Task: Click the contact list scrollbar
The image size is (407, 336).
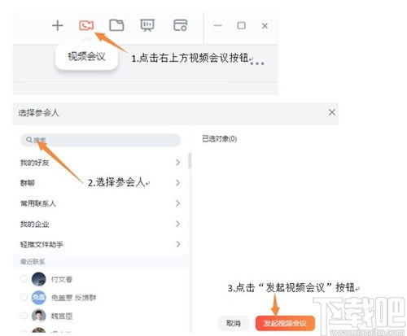Action: click(x=190, y=160)
